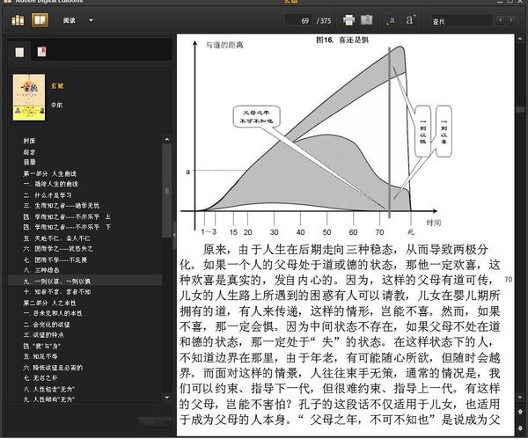Open the 阅读 dropdown arrow
This screenshot has height=439, width=528.
pyautogui.click(x=91, y=20)
